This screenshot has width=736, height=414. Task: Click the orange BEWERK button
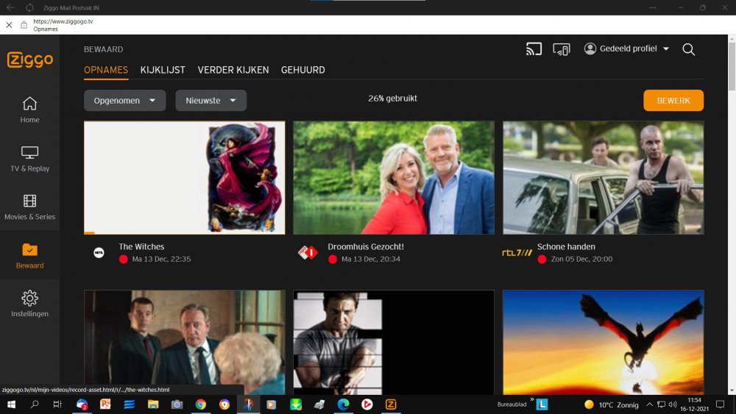click(673, 100)
